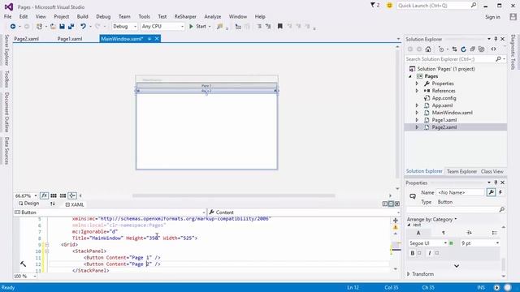Open the Toolbox side panel
The image size is (520, 292).
6,79
